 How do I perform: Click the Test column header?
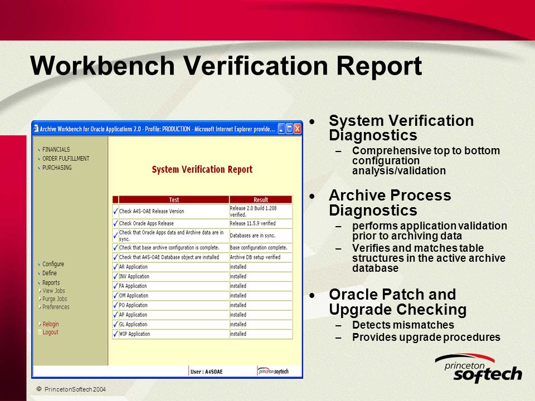[x=174, y=200]
